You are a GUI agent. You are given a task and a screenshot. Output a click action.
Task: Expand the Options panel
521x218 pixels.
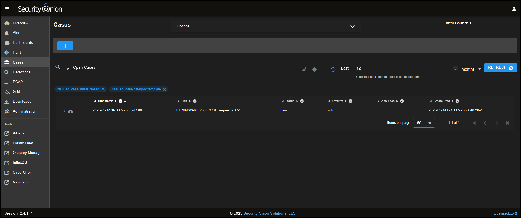click(352, 26)
